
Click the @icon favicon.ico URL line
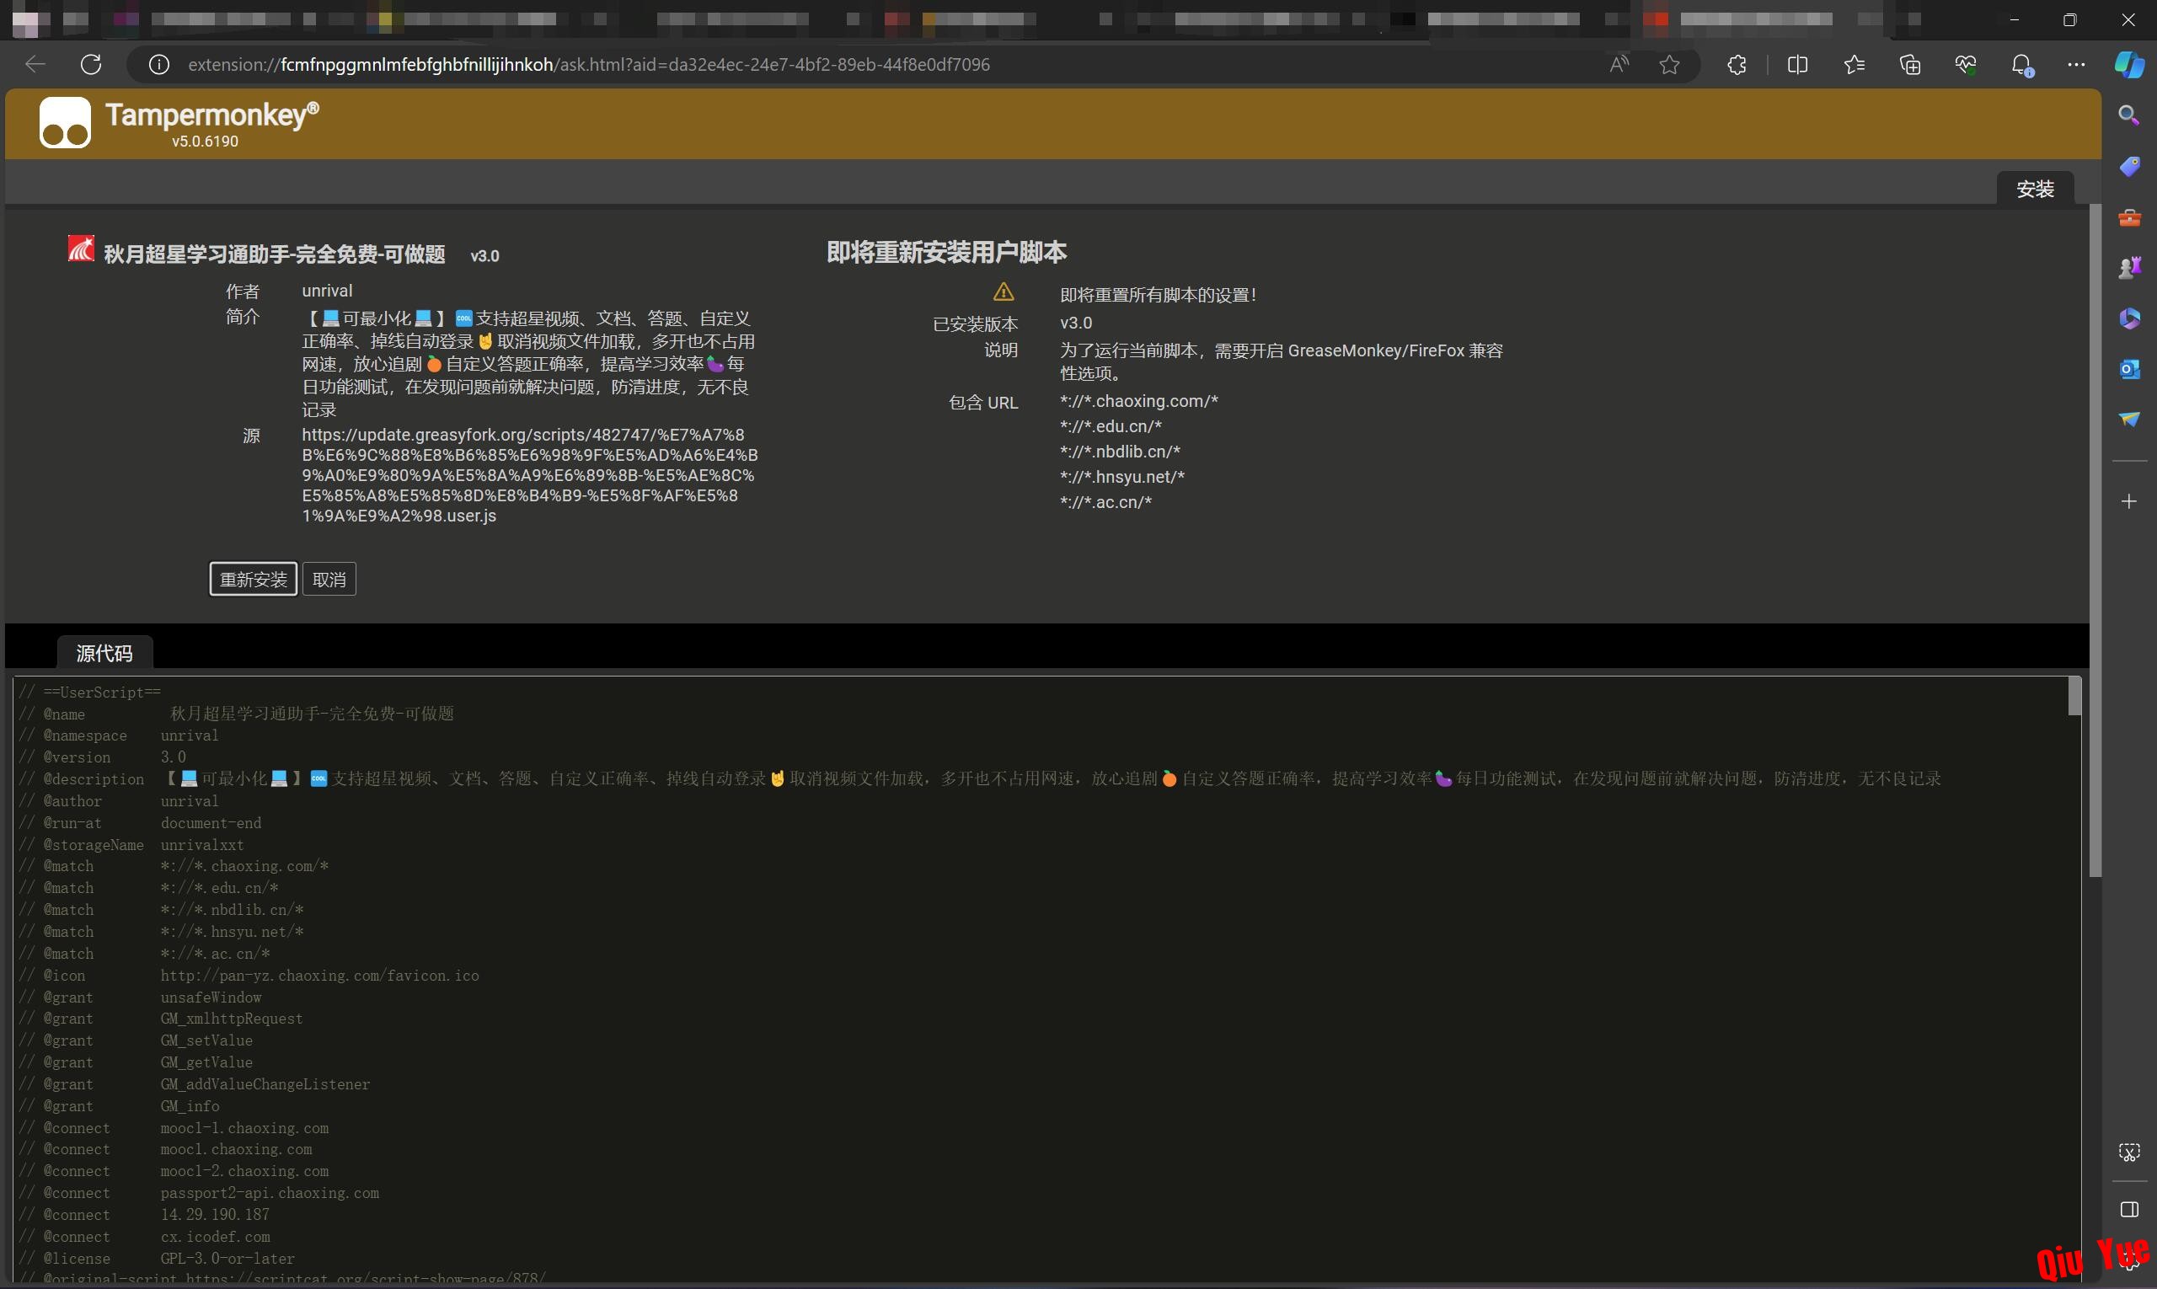coord(249,976)
